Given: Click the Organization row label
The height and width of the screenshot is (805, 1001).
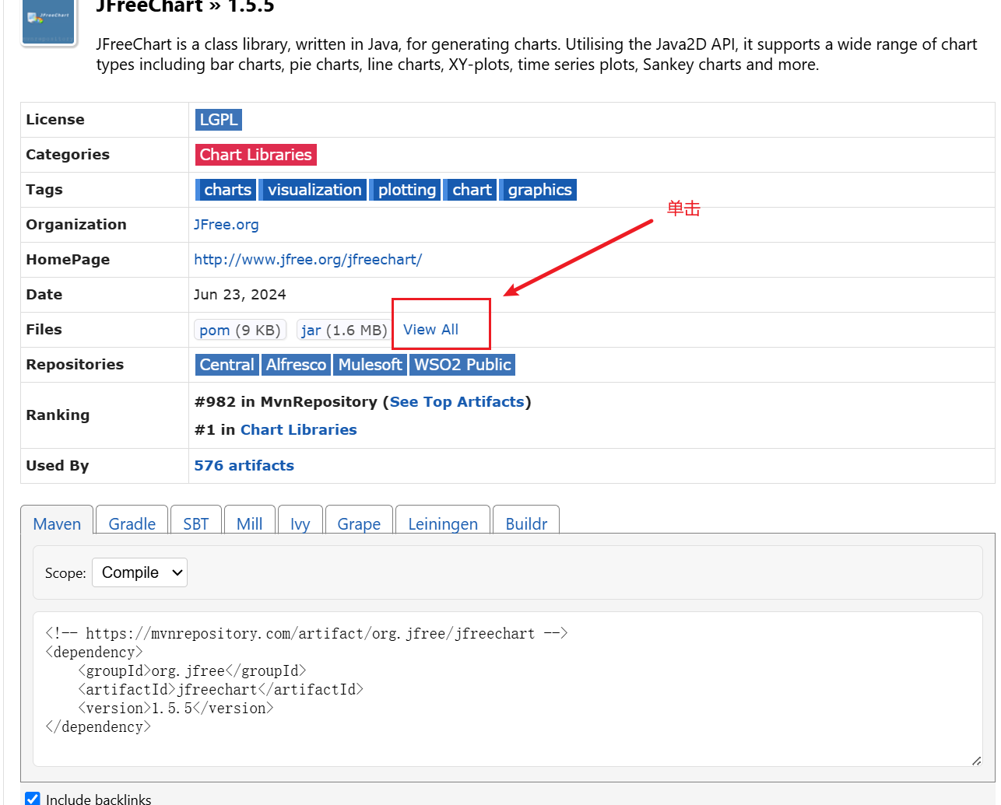Looking at the screenshot, I should point(76,225).
